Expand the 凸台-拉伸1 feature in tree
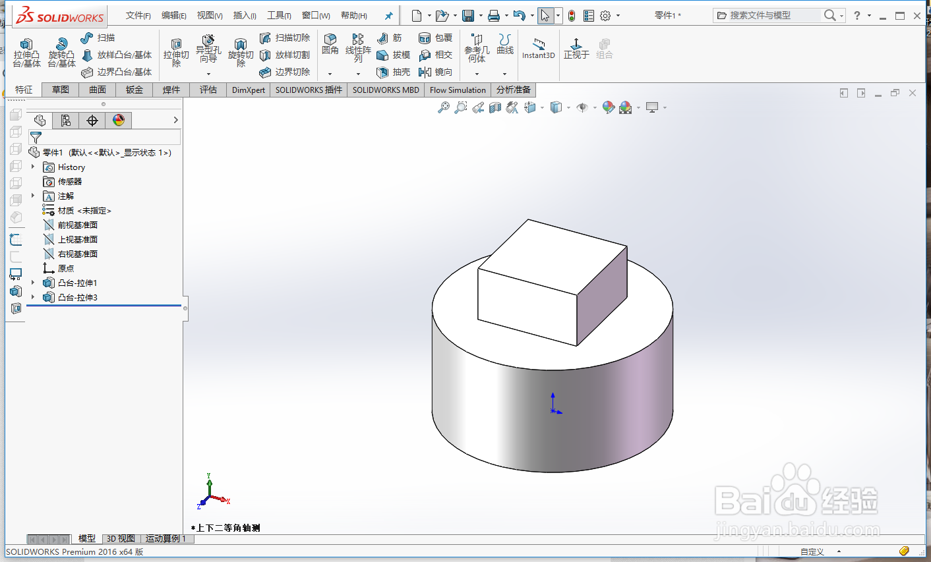Screen dimensions: 931x562 coord(32,282)
